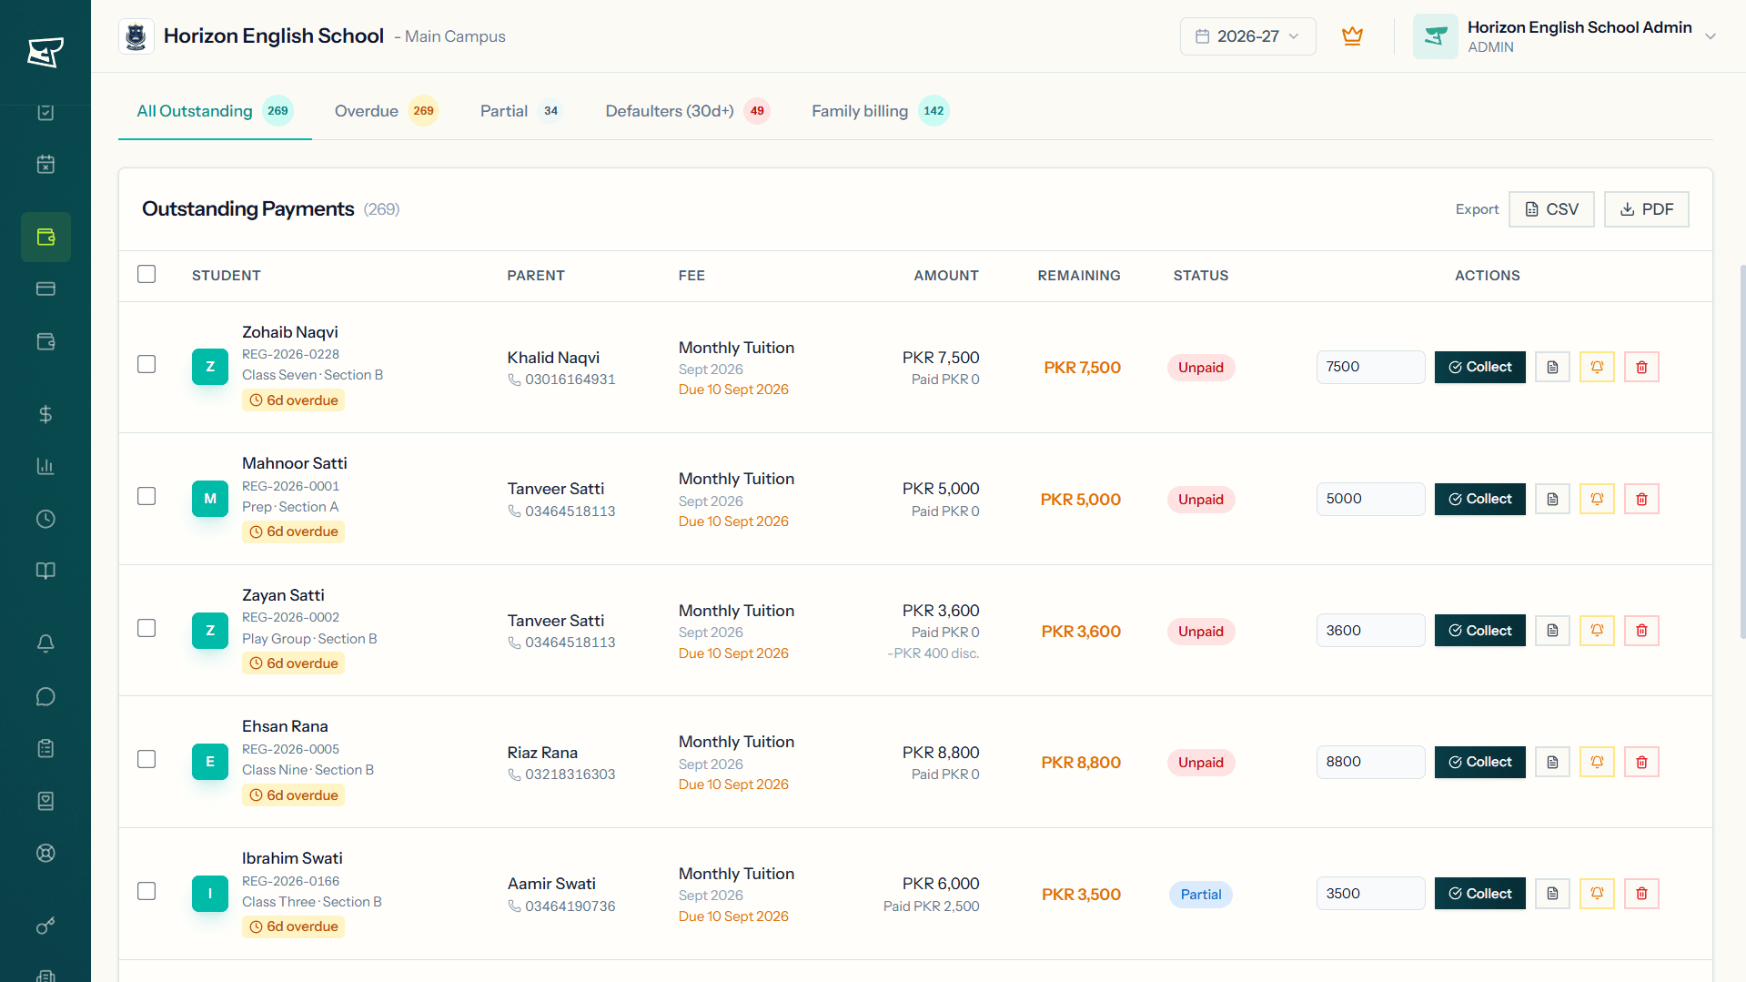View the invoice document for Mahnoor Satti

pyautogui.click(x=1552, y=499)
